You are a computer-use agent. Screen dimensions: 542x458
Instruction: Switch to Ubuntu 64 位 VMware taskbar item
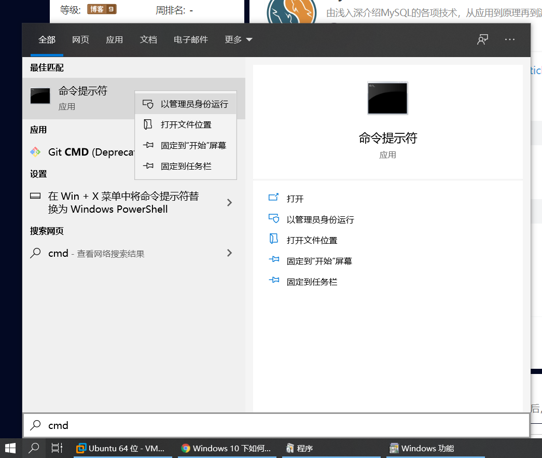pos(123,448)
